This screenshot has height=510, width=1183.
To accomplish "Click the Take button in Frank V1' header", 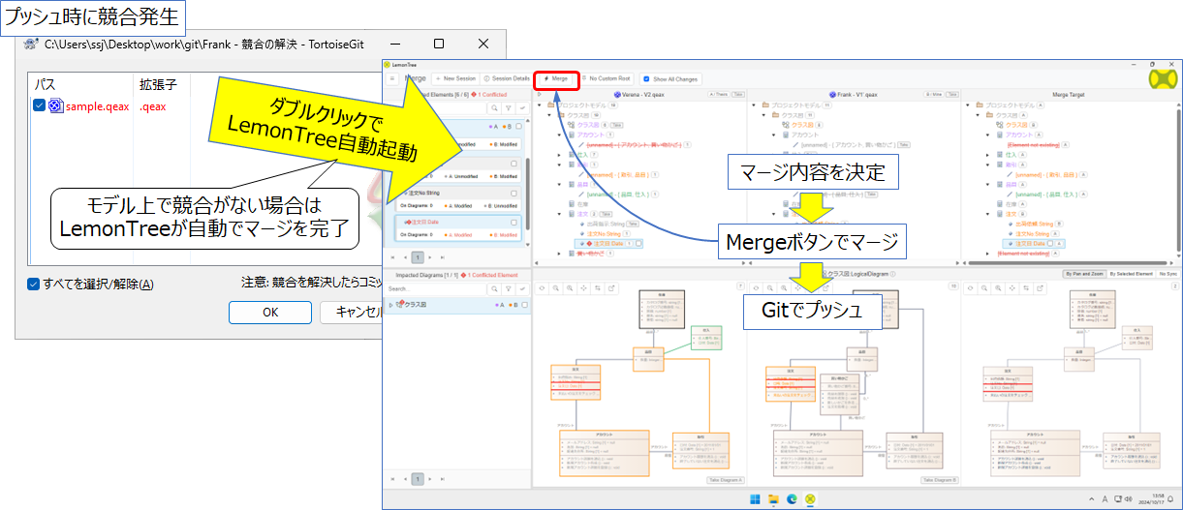I will [954, 95].
